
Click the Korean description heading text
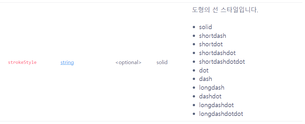pos(225,10)
